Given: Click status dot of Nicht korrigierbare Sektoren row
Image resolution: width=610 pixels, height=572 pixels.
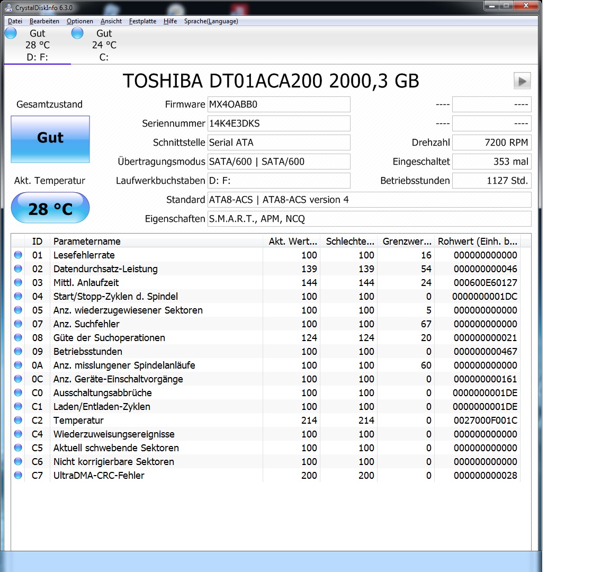Looking at the screenshot, I should (x=18, y=461).
